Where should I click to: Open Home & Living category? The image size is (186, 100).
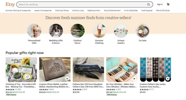(78, 11)
